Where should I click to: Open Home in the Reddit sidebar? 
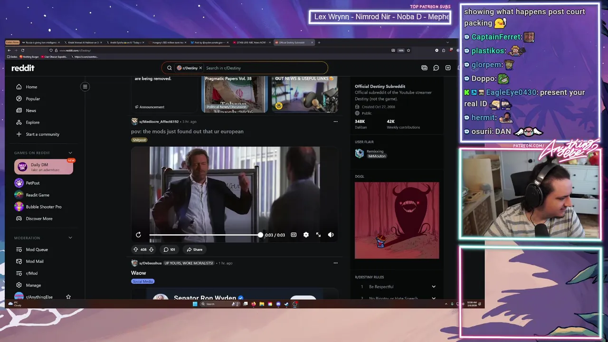pyautogui.click(x=31, y=87)
